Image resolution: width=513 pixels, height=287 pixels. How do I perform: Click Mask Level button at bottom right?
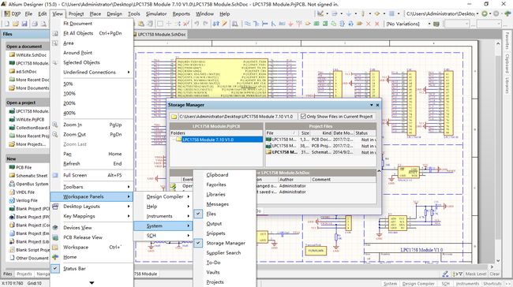click(x=476, y=274)
